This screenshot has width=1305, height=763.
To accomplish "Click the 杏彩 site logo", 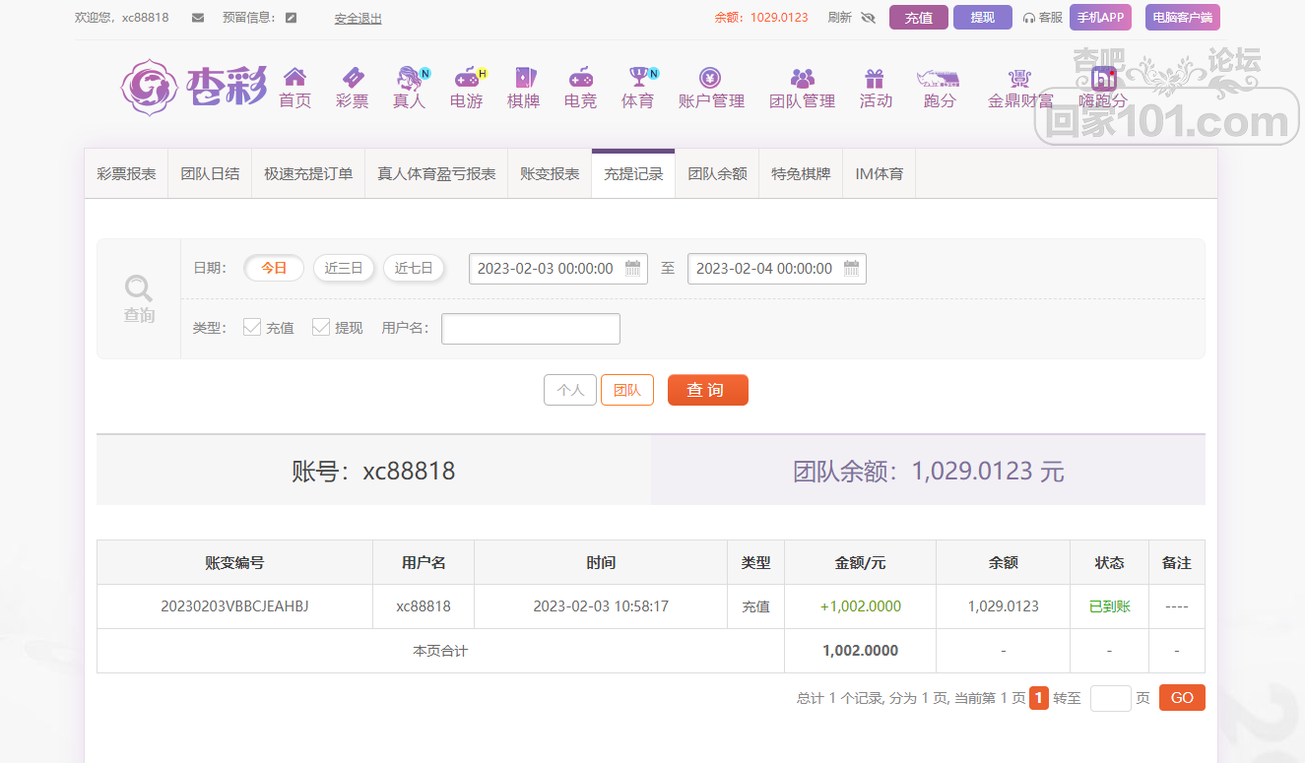I will tap(194, 87).
